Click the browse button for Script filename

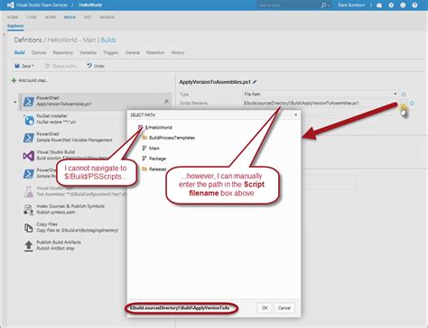coord(404,103)
